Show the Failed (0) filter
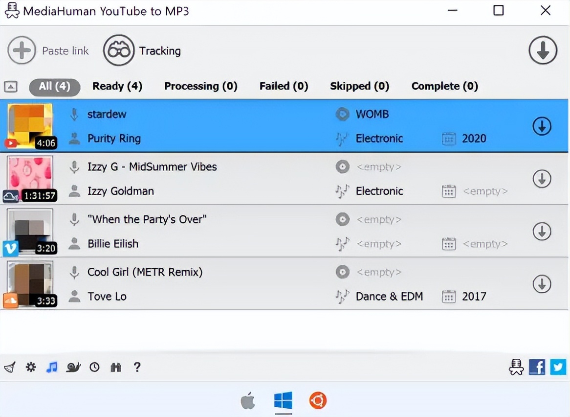 point(284,87)
